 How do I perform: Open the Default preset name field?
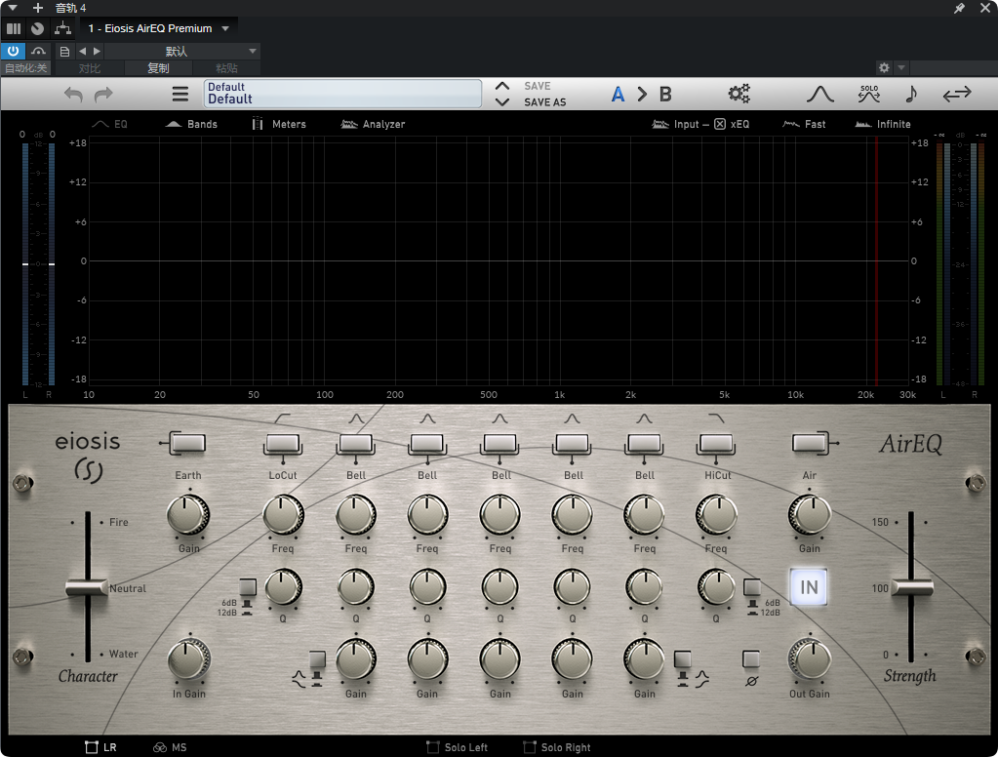[x=342, y=94]
